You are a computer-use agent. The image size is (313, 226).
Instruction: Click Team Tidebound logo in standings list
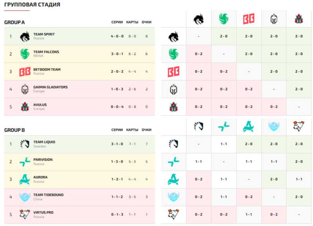coord(25,197)
